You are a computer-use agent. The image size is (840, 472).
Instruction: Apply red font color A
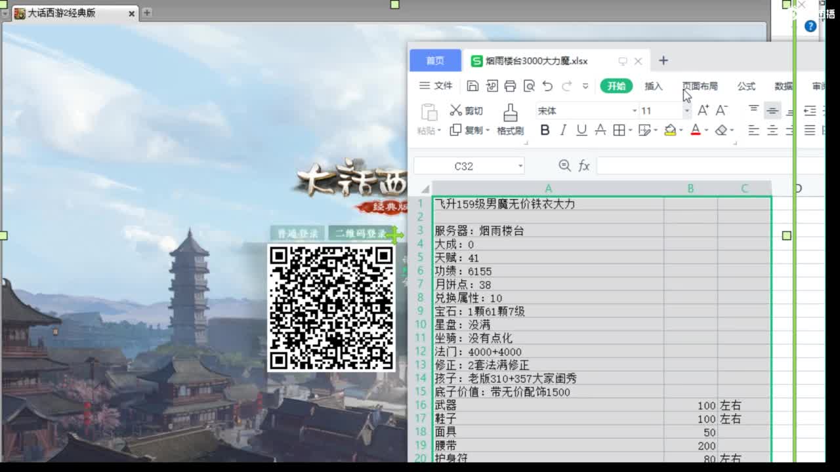coord(696,130)
